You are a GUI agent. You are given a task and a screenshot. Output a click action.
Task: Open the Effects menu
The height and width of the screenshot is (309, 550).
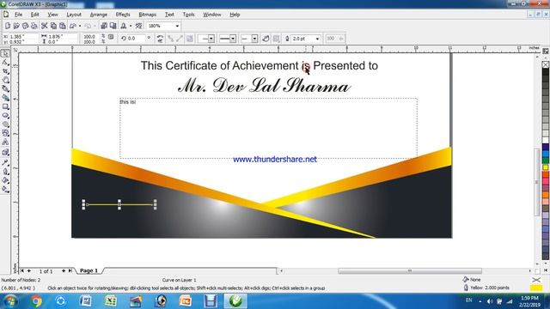tap(123, 15)
